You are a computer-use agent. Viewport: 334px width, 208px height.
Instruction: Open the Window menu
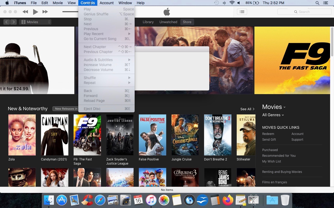pyautogui.click(x=125, y=3)
